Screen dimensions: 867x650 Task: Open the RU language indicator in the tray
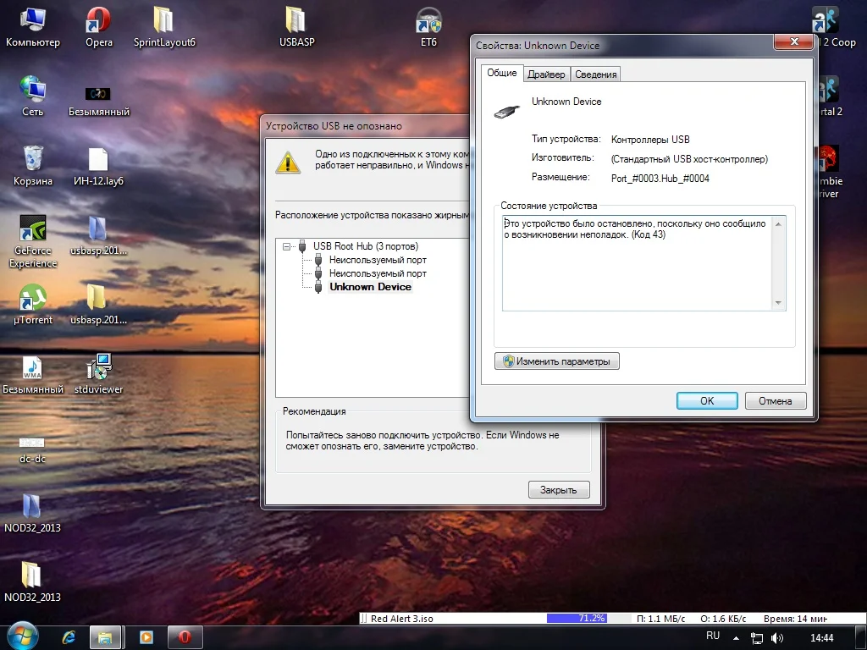(x=713, y=636)
